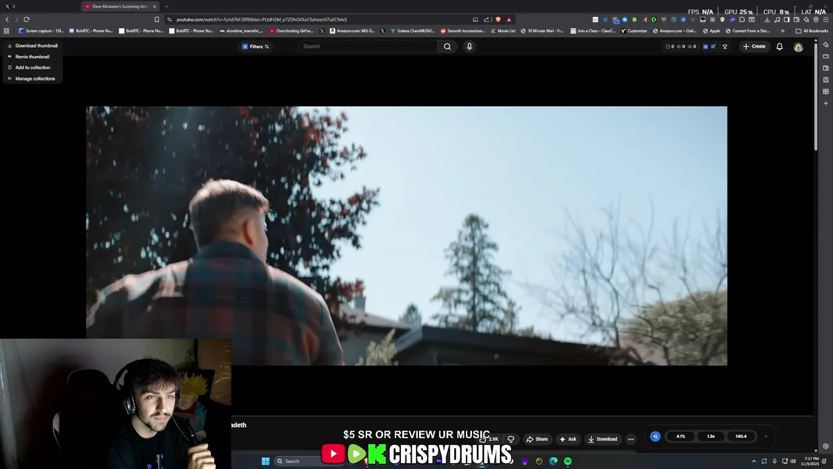The image size is (833, 469).
Task: Expand the stats panel chevron
Action: pyautogui.click(x=766, y=436)
